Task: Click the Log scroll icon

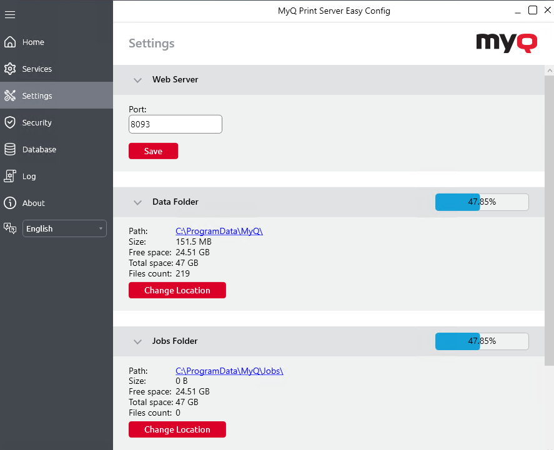Action: click(x=10, y=176)
